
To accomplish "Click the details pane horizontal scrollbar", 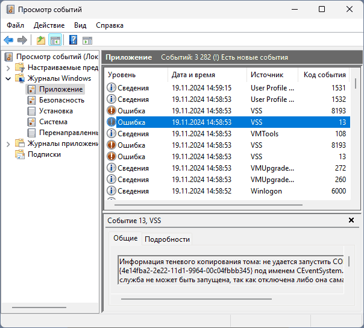I will click(x=196, y=299).
